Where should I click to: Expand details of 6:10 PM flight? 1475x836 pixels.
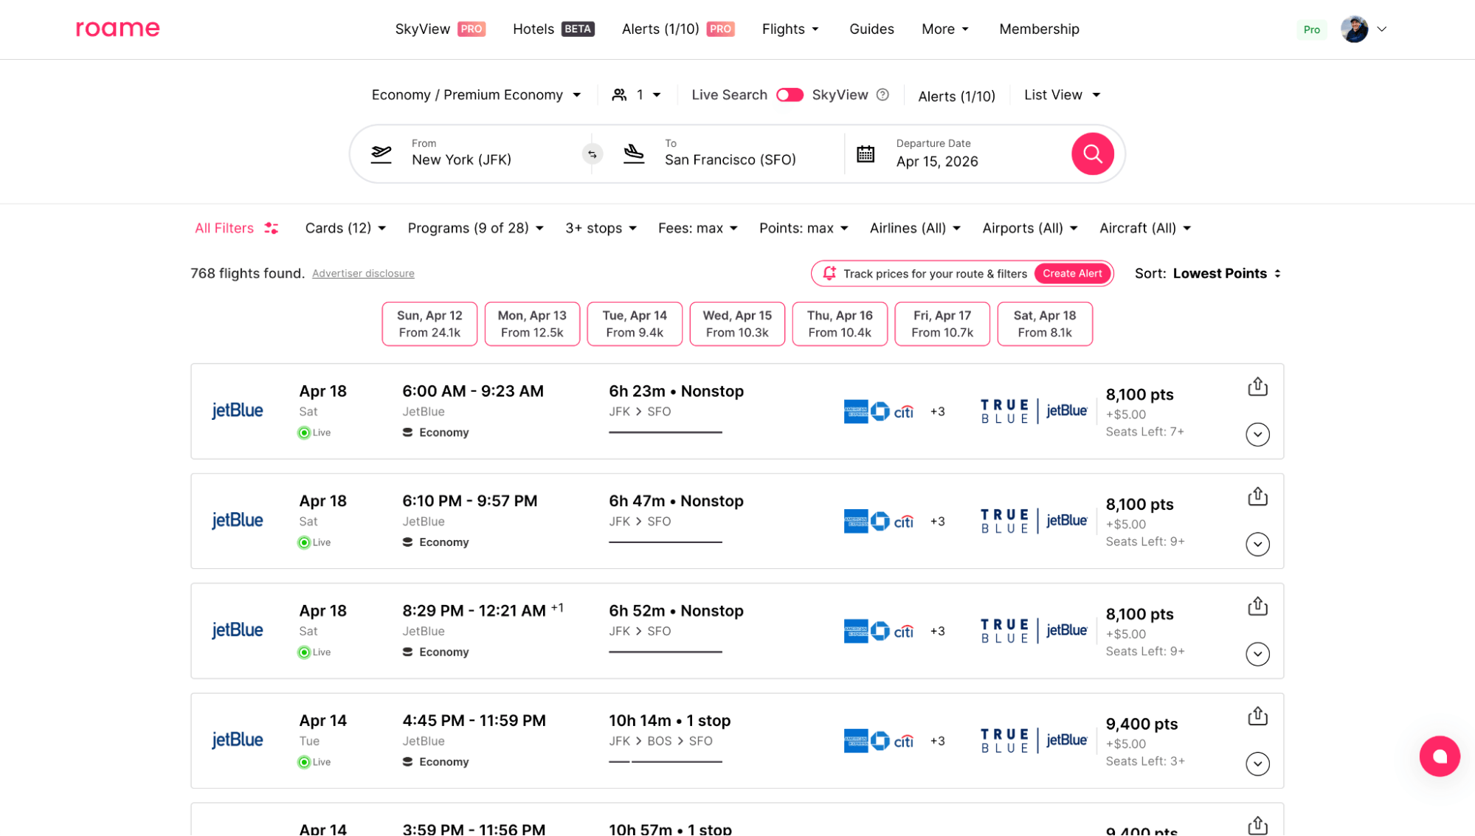1257,545
